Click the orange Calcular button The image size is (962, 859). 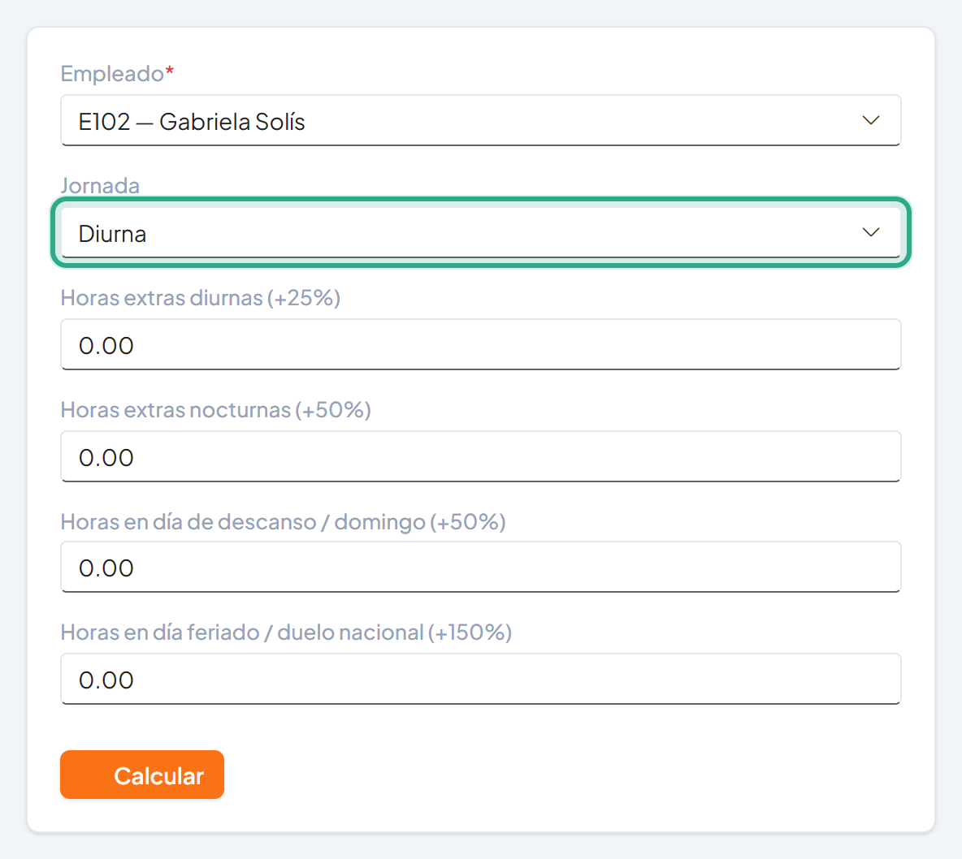pos(142,775)
